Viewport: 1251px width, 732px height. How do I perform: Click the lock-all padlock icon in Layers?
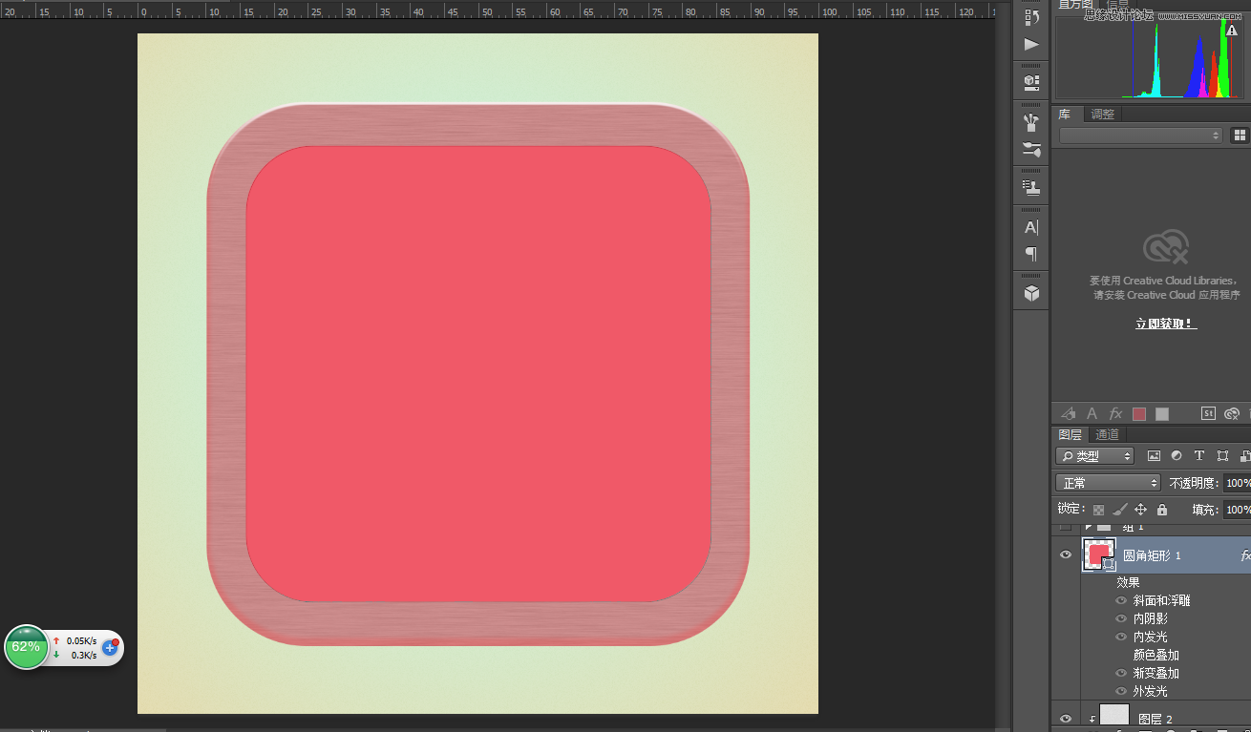pos(1162,510)
